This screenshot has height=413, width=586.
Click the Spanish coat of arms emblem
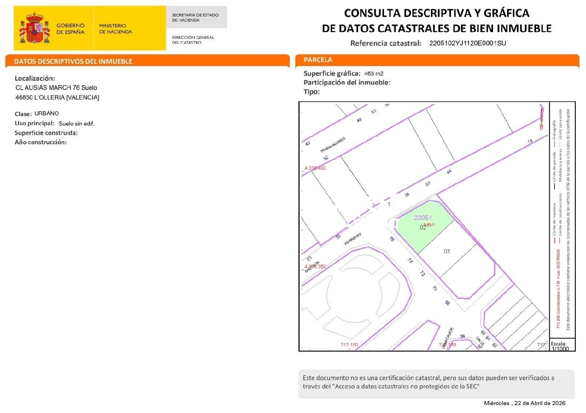pyautogui.click(x=35, y=28)
